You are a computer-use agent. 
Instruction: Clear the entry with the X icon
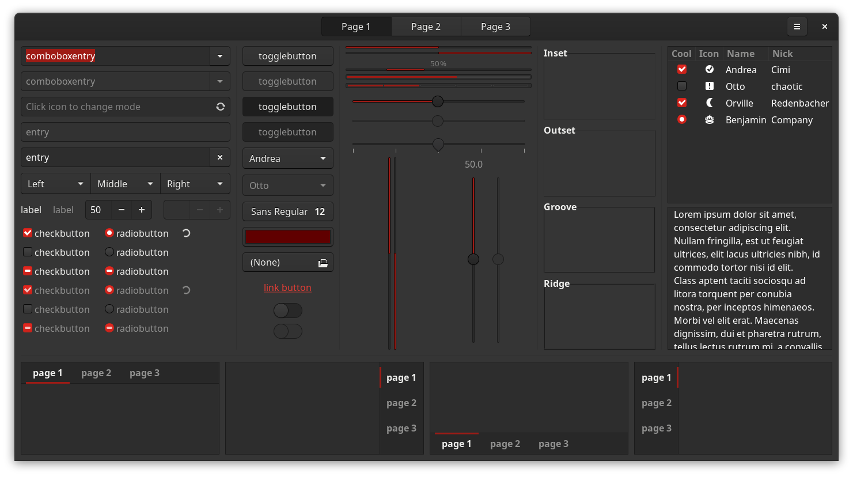[x=220, y=157]
